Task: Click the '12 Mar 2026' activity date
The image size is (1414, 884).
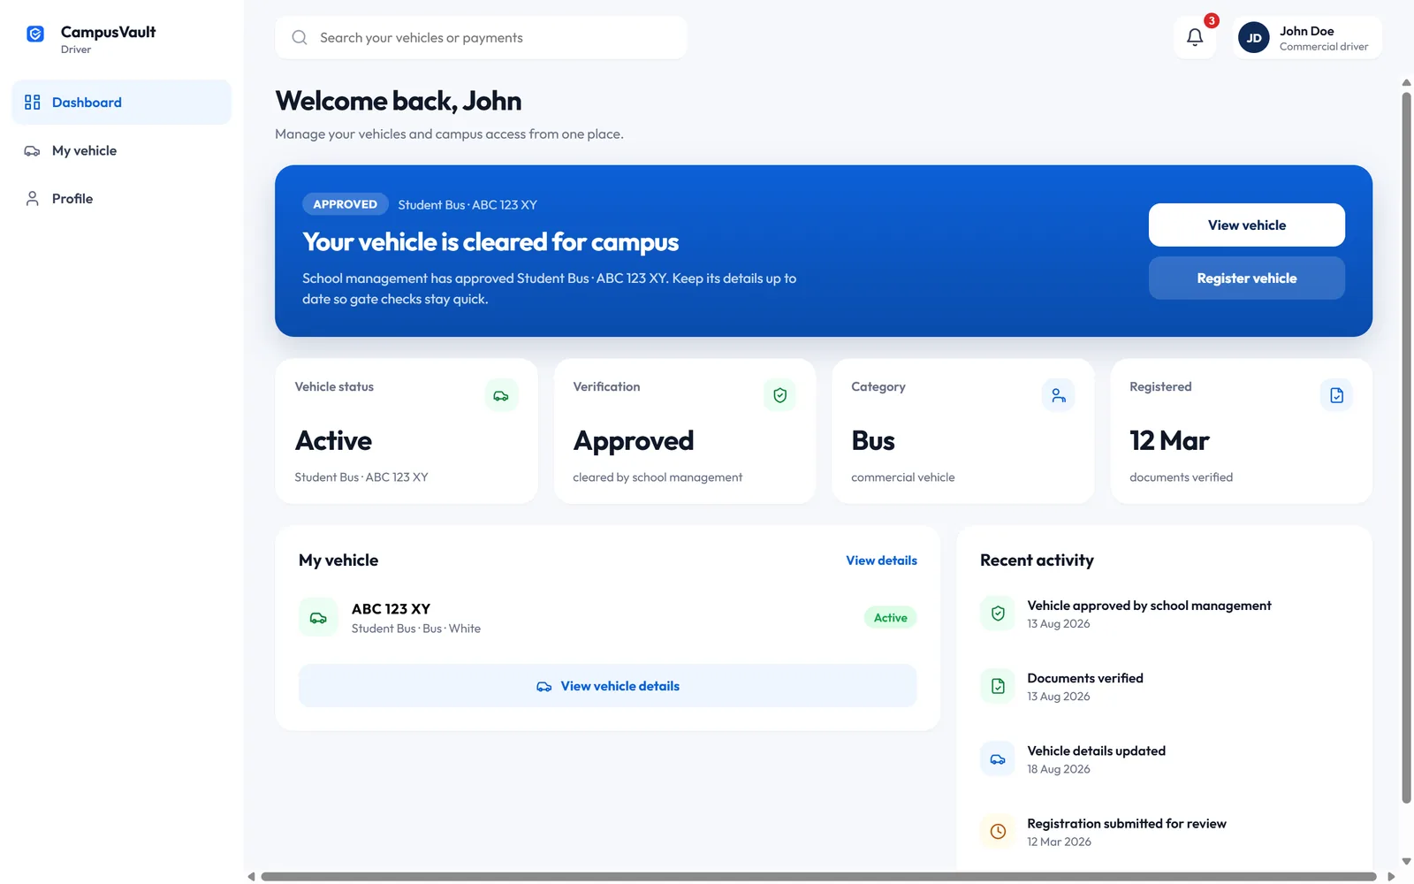Action: 1059,842
